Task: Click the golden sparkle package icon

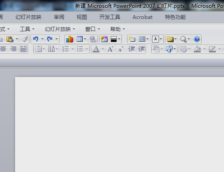Action: click(x=170, y=39)
